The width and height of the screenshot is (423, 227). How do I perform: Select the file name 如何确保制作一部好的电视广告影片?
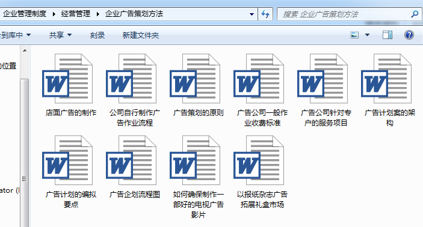point(199,204)
